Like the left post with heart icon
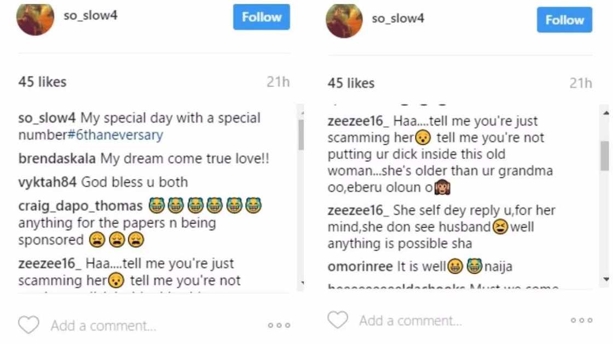The height and width of the screenshot is (344, 613). [28, 325]
